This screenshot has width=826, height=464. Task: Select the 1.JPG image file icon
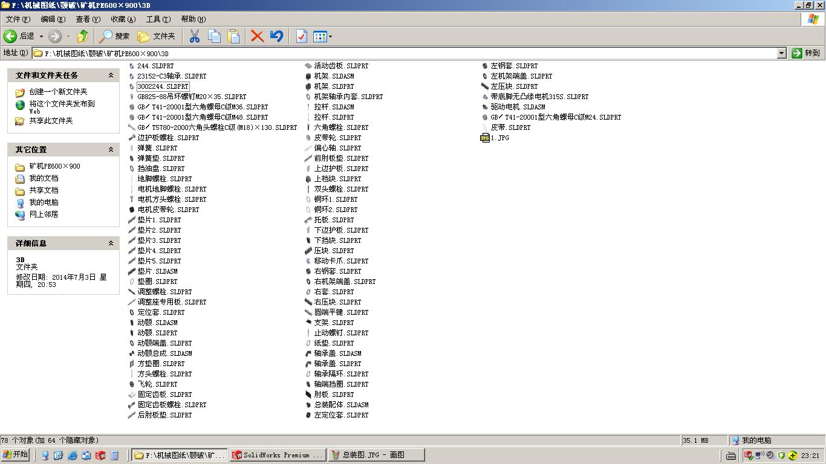click(485, 138)
